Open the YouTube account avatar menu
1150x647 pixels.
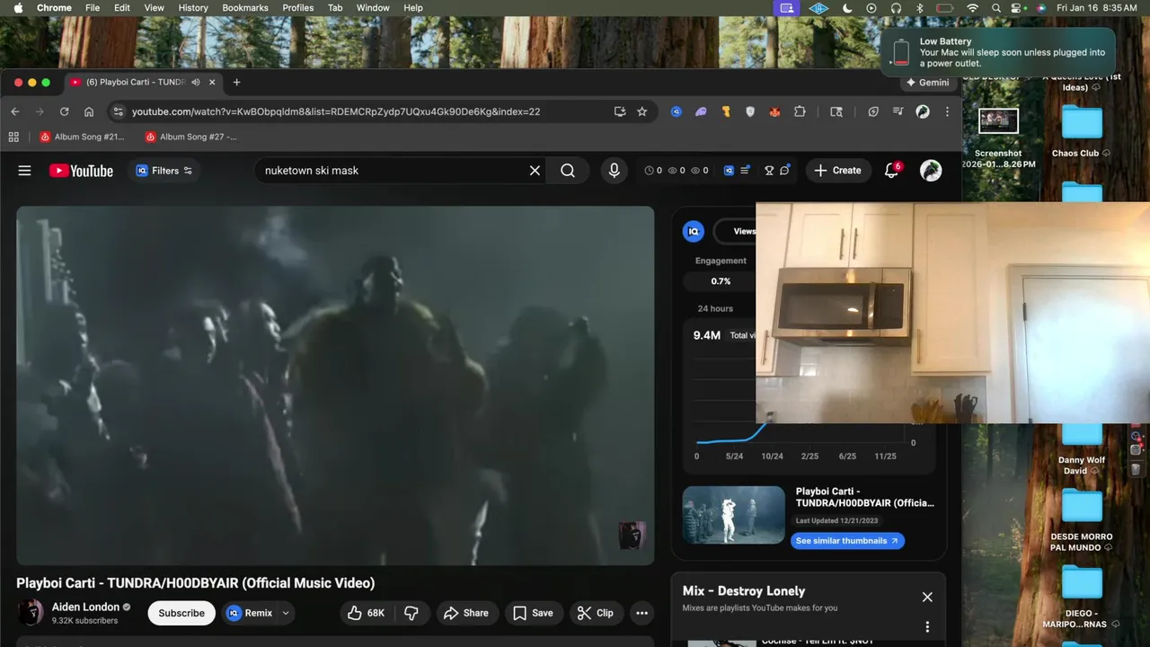click(931, 171)
